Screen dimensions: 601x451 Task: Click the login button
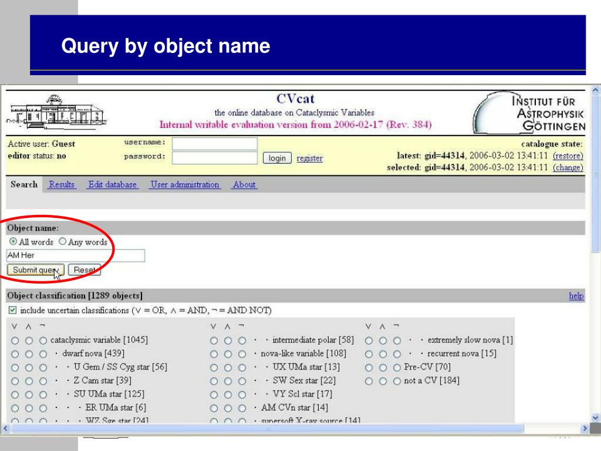[277, 158]
